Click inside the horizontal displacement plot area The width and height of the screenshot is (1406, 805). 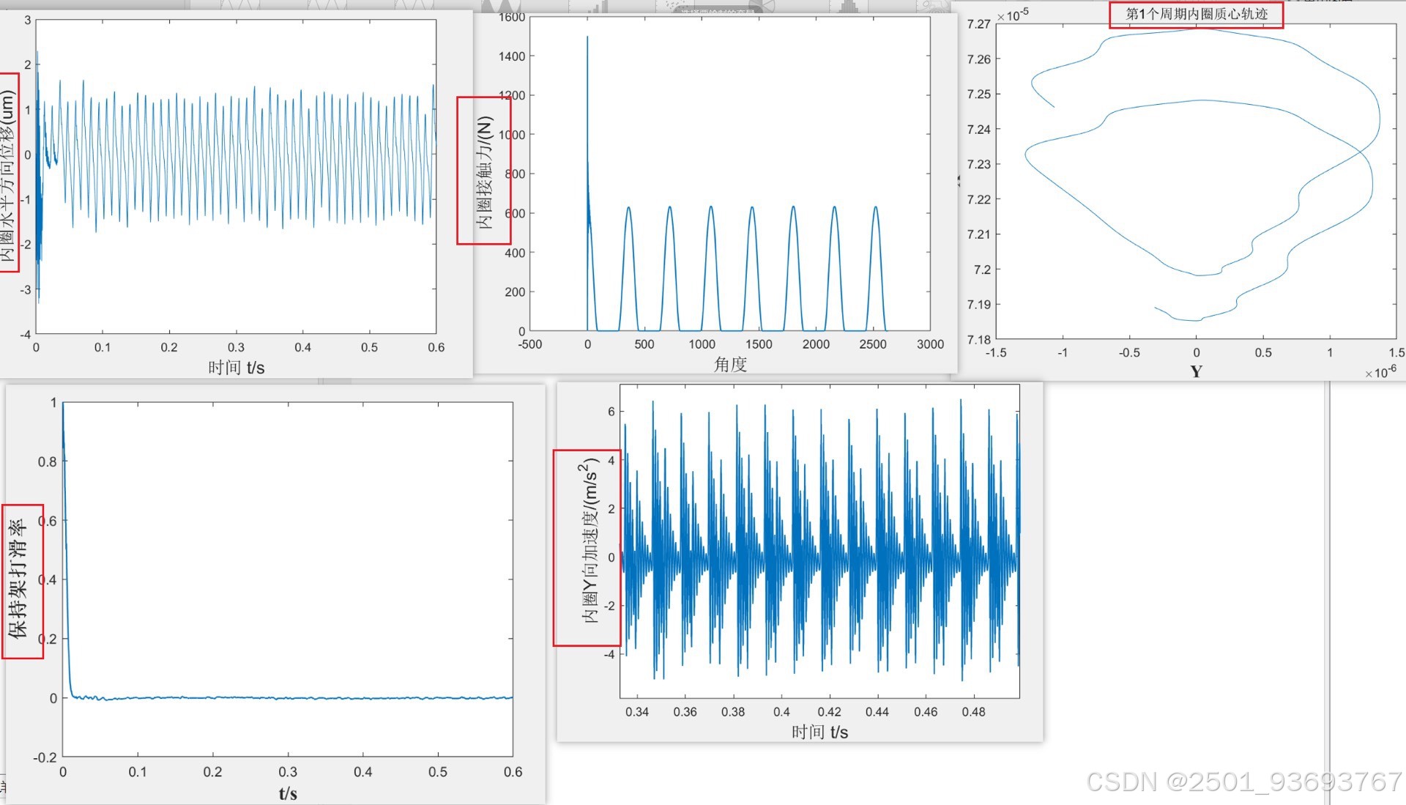(x=236, y=176)
